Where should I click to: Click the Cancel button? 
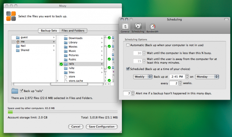pos(76,127)
